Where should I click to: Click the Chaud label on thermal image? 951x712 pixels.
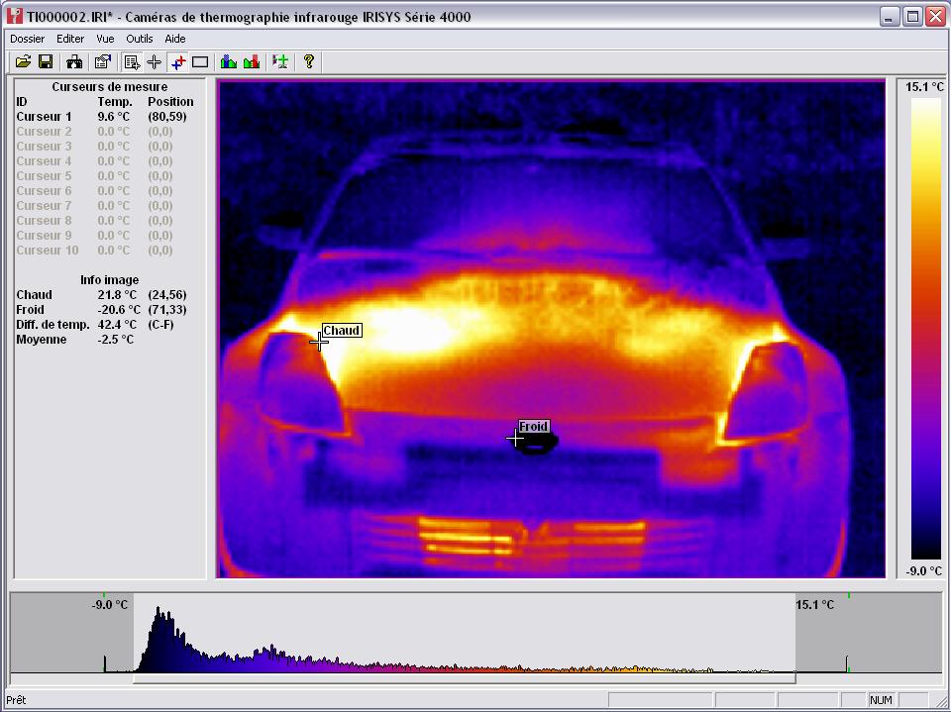342,331
